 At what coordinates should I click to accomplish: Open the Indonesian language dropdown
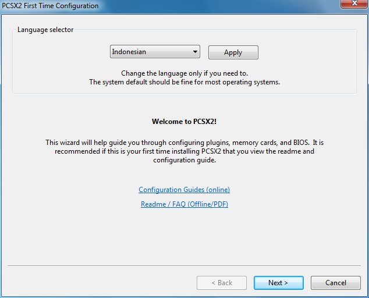point(155,52)
